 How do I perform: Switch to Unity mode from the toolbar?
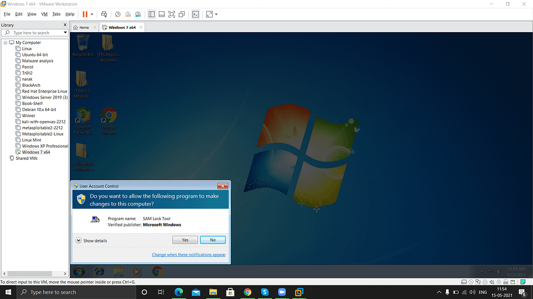coord(182,14)
